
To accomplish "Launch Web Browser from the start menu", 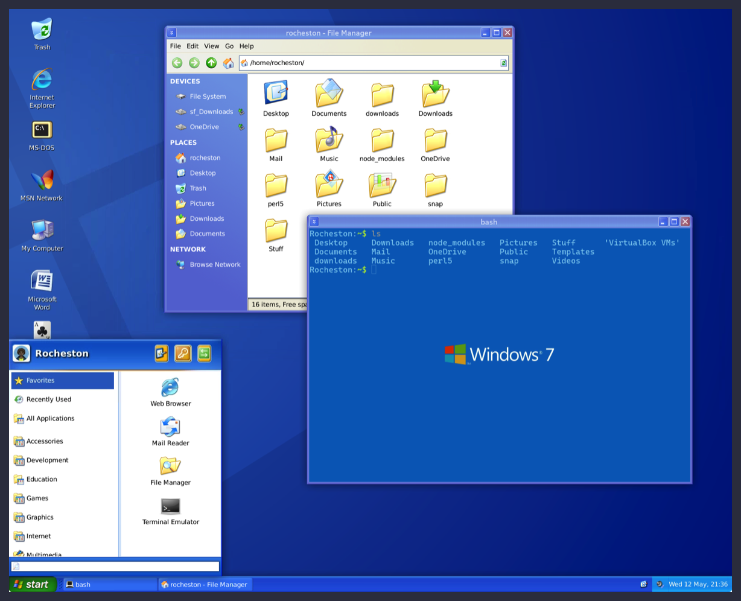I will [x=171, y=392].
